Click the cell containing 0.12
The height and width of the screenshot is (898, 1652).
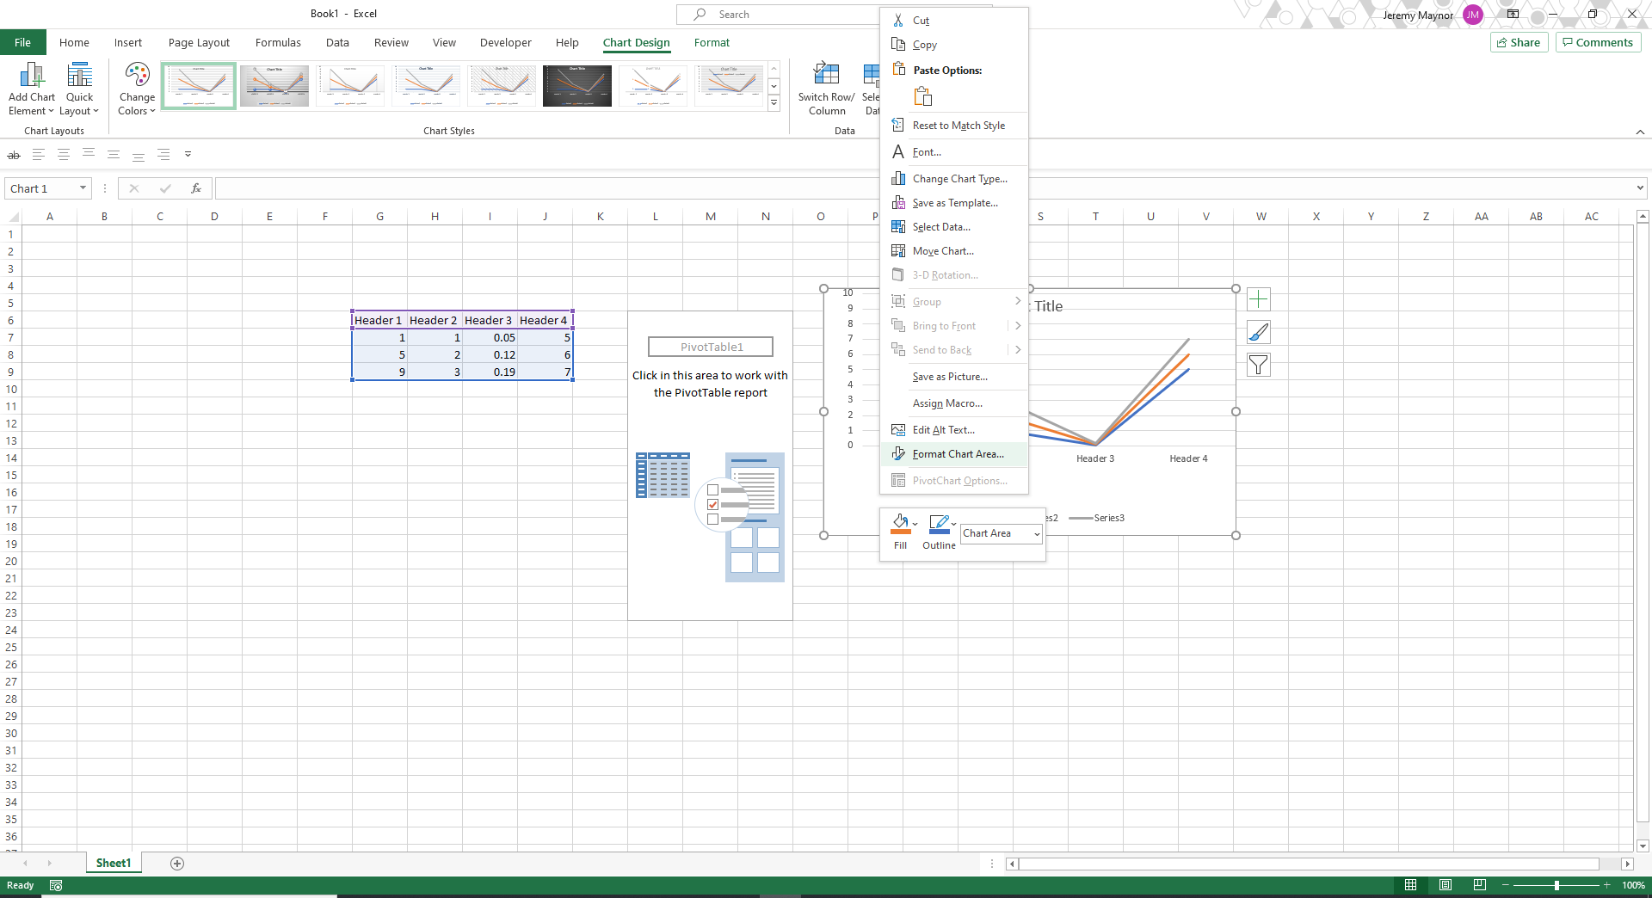(x=490, y=354)
